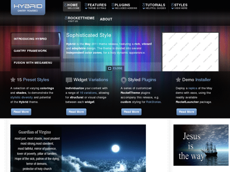The height and width of the screenshot is (172, 230).
Task: Open the RocketTheme Visit Us menu item
Action: tap(80, 19)
